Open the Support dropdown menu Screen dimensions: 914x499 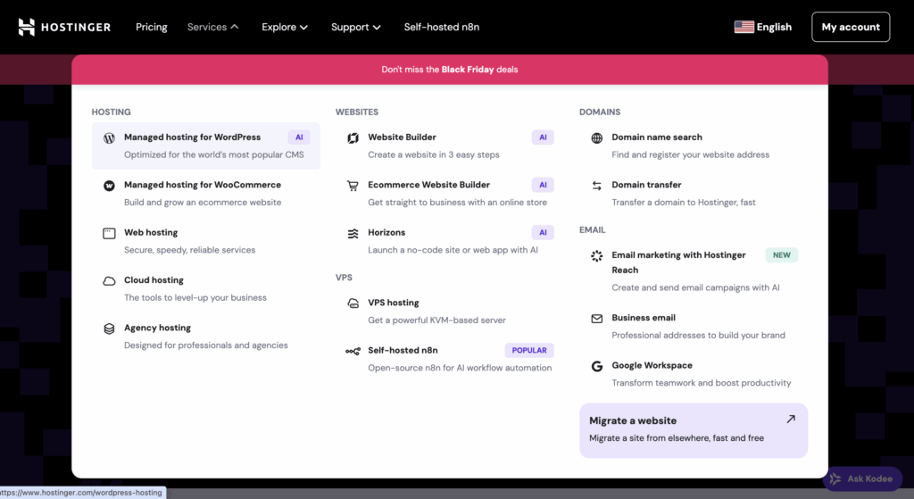355,27
